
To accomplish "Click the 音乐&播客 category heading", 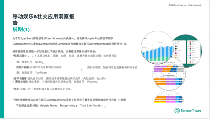I will pyautogui.click(x=20, y=79).
